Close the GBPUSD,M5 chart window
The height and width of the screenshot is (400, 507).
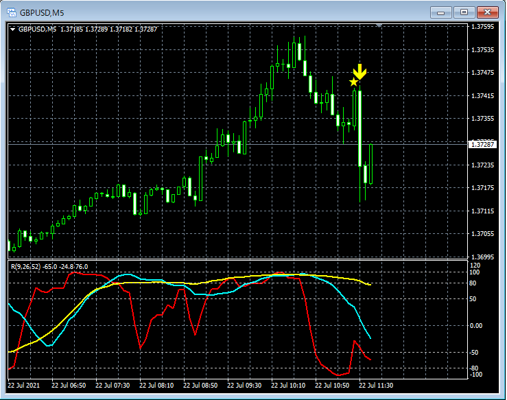point(487,12)
